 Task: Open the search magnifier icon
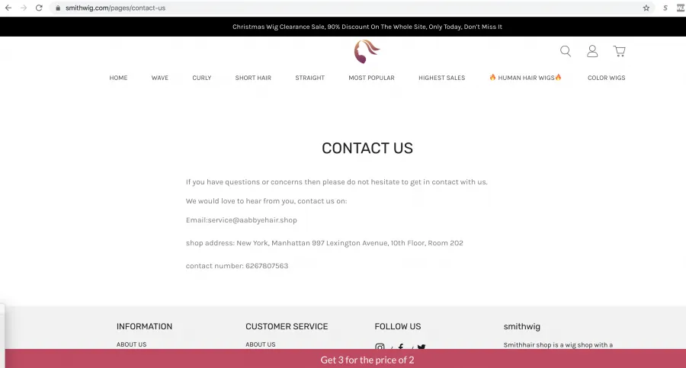(x=566, y=52)
